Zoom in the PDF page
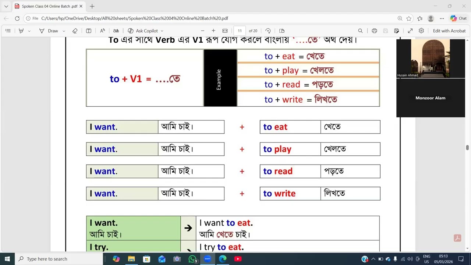 213,31
